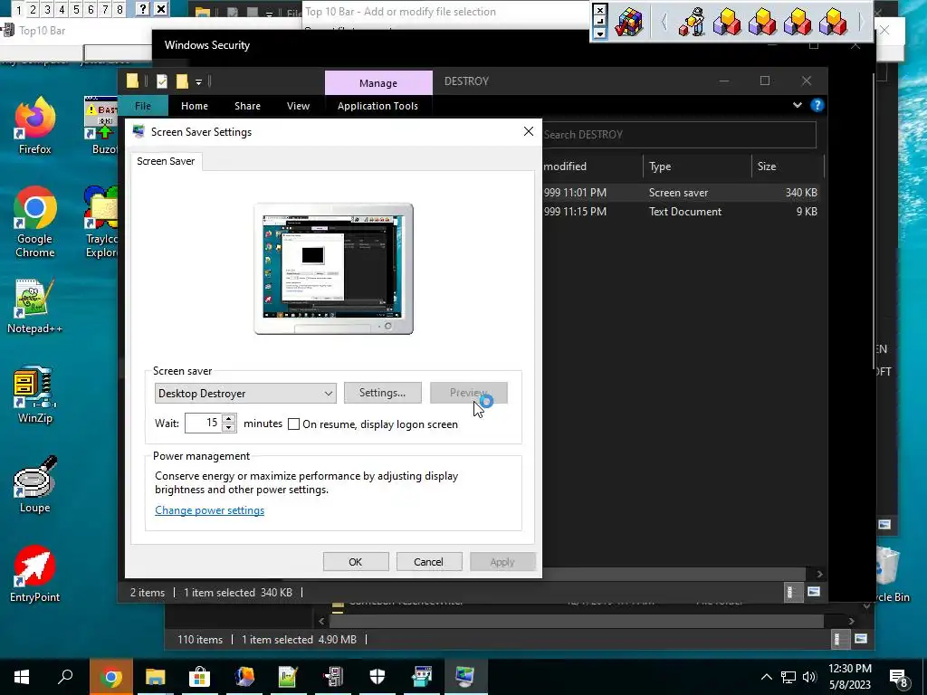This screenshot has width=927, height=695.
Task: Click the Notepad++ taskbar icon
Action: click(289, 677)
